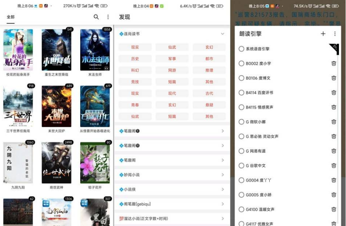The width and height of the screenshot is (346, 226).
Task: Open book 从怪兽开始吞噬进化 cover
Action: tap(95, 106)
